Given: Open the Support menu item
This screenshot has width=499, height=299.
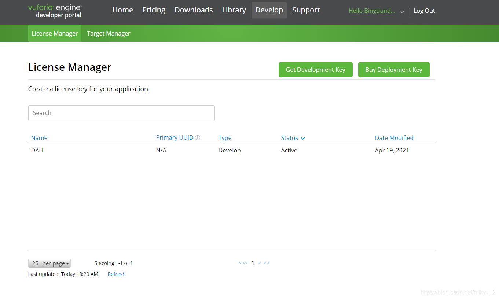Looking at the screenshot, I should pyautogui.click(x=306, y=10).
